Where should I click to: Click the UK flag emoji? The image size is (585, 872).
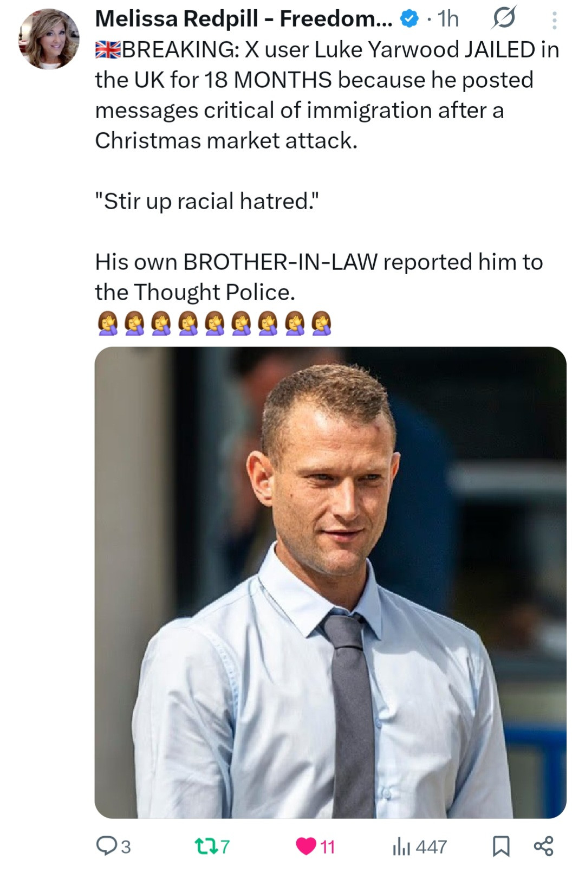click(108, 50)
